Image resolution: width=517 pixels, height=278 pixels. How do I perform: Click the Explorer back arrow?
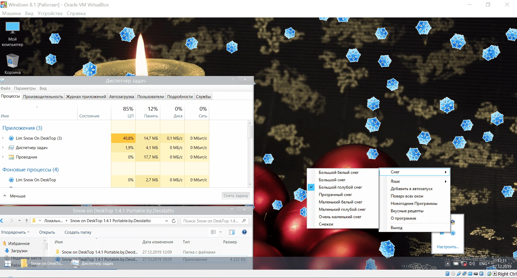2,221
